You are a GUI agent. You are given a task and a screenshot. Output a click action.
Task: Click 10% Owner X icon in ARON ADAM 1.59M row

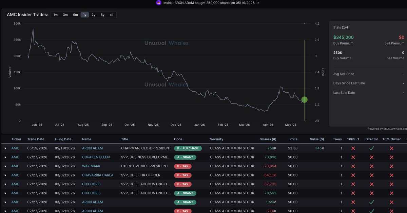(391, 202)
